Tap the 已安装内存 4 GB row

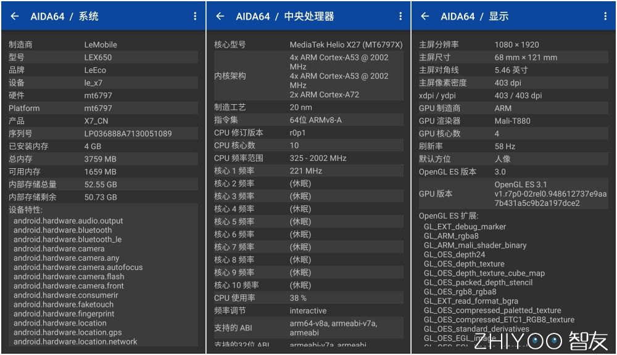point(103,146)
